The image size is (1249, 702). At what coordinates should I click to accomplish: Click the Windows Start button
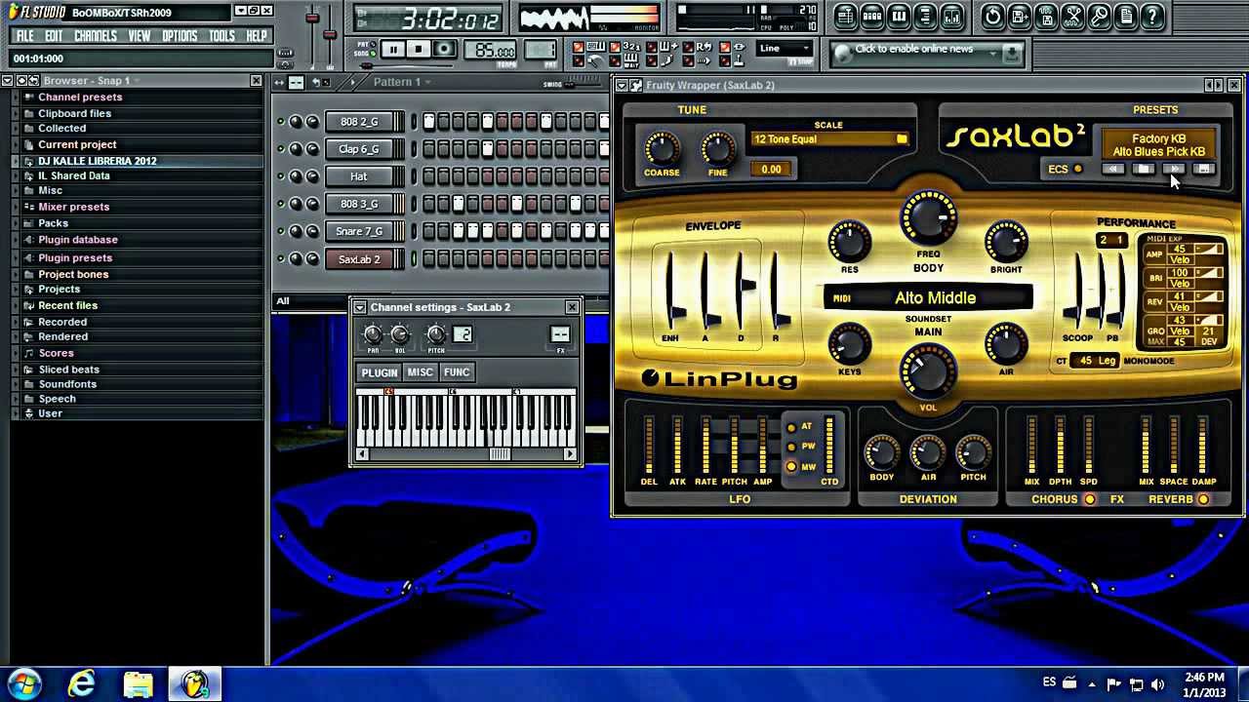22,683
